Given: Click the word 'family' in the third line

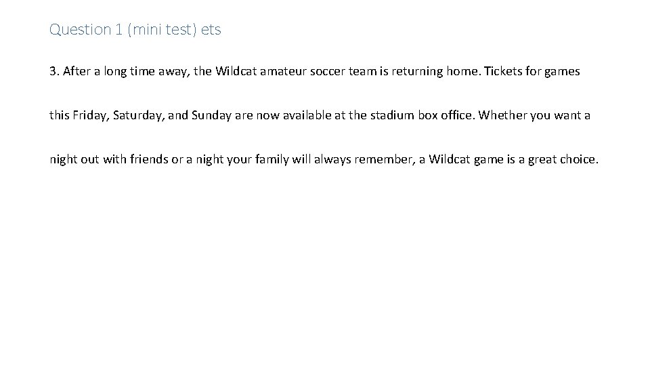Looking at the screenshot, I should pyautogui.click(x=268, y=160).
